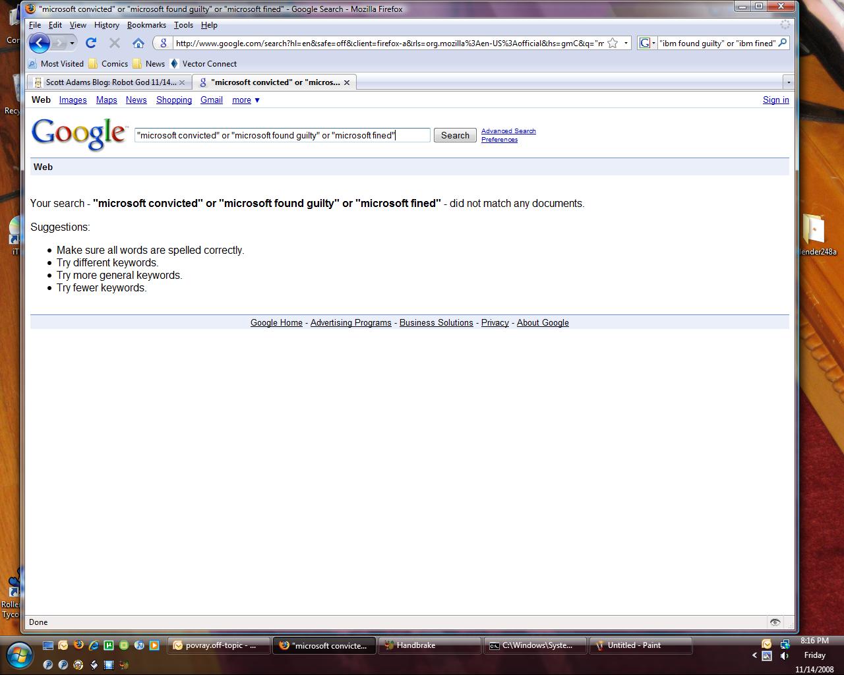This screenshot has width=844, height=675.
Task: Click the network connection tray icon
Action: [x=785, y=644]
